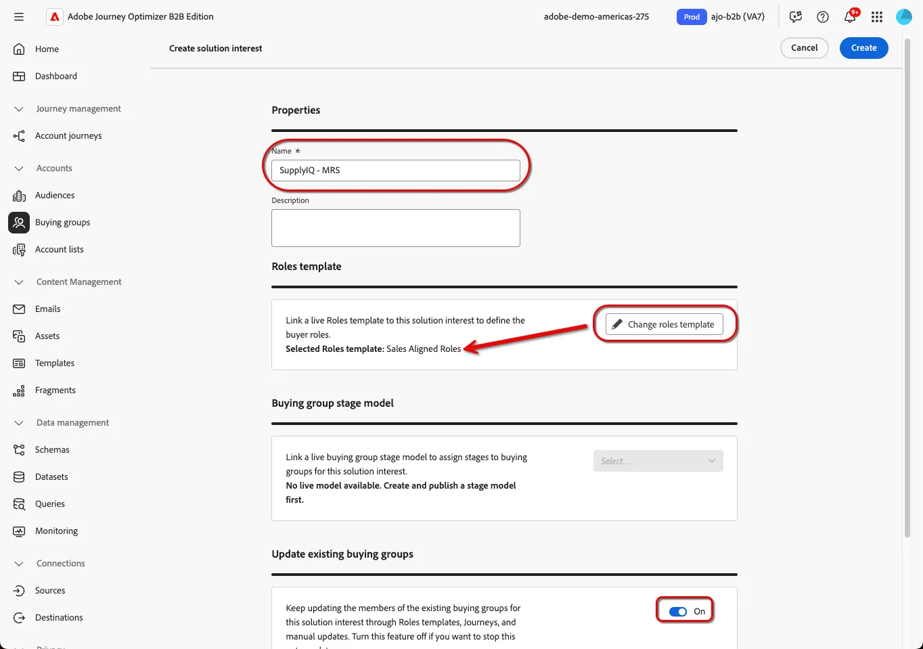Open Queries page
Image resolution: width=923 pixels, height=649 pixels.
(x=50, y=503)
